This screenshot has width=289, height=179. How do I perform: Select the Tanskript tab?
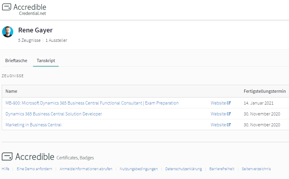[46, 61]
